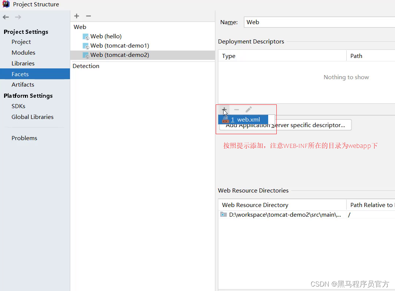
Task: Click Add Application Server specific descriptor button
Action: click(285, 126)
